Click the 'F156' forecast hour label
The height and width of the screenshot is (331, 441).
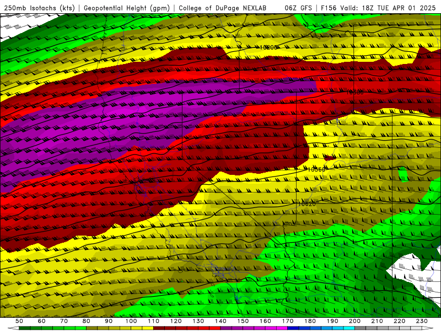click(x=329, y=8)
